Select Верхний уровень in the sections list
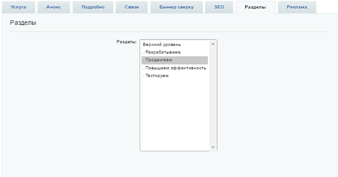 click(174, 45)
